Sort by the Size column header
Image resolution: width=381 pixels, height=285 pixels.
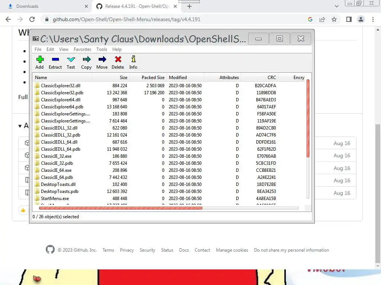(x=111, y=78)
